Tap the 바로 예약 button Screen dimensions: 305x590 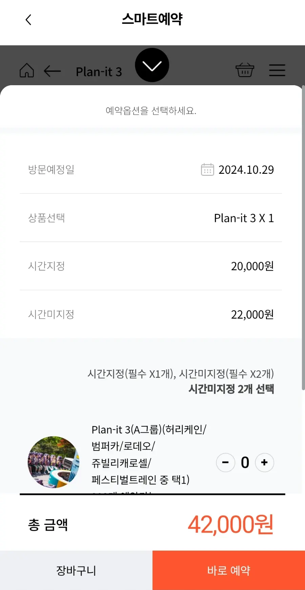(x=229, y=570)
